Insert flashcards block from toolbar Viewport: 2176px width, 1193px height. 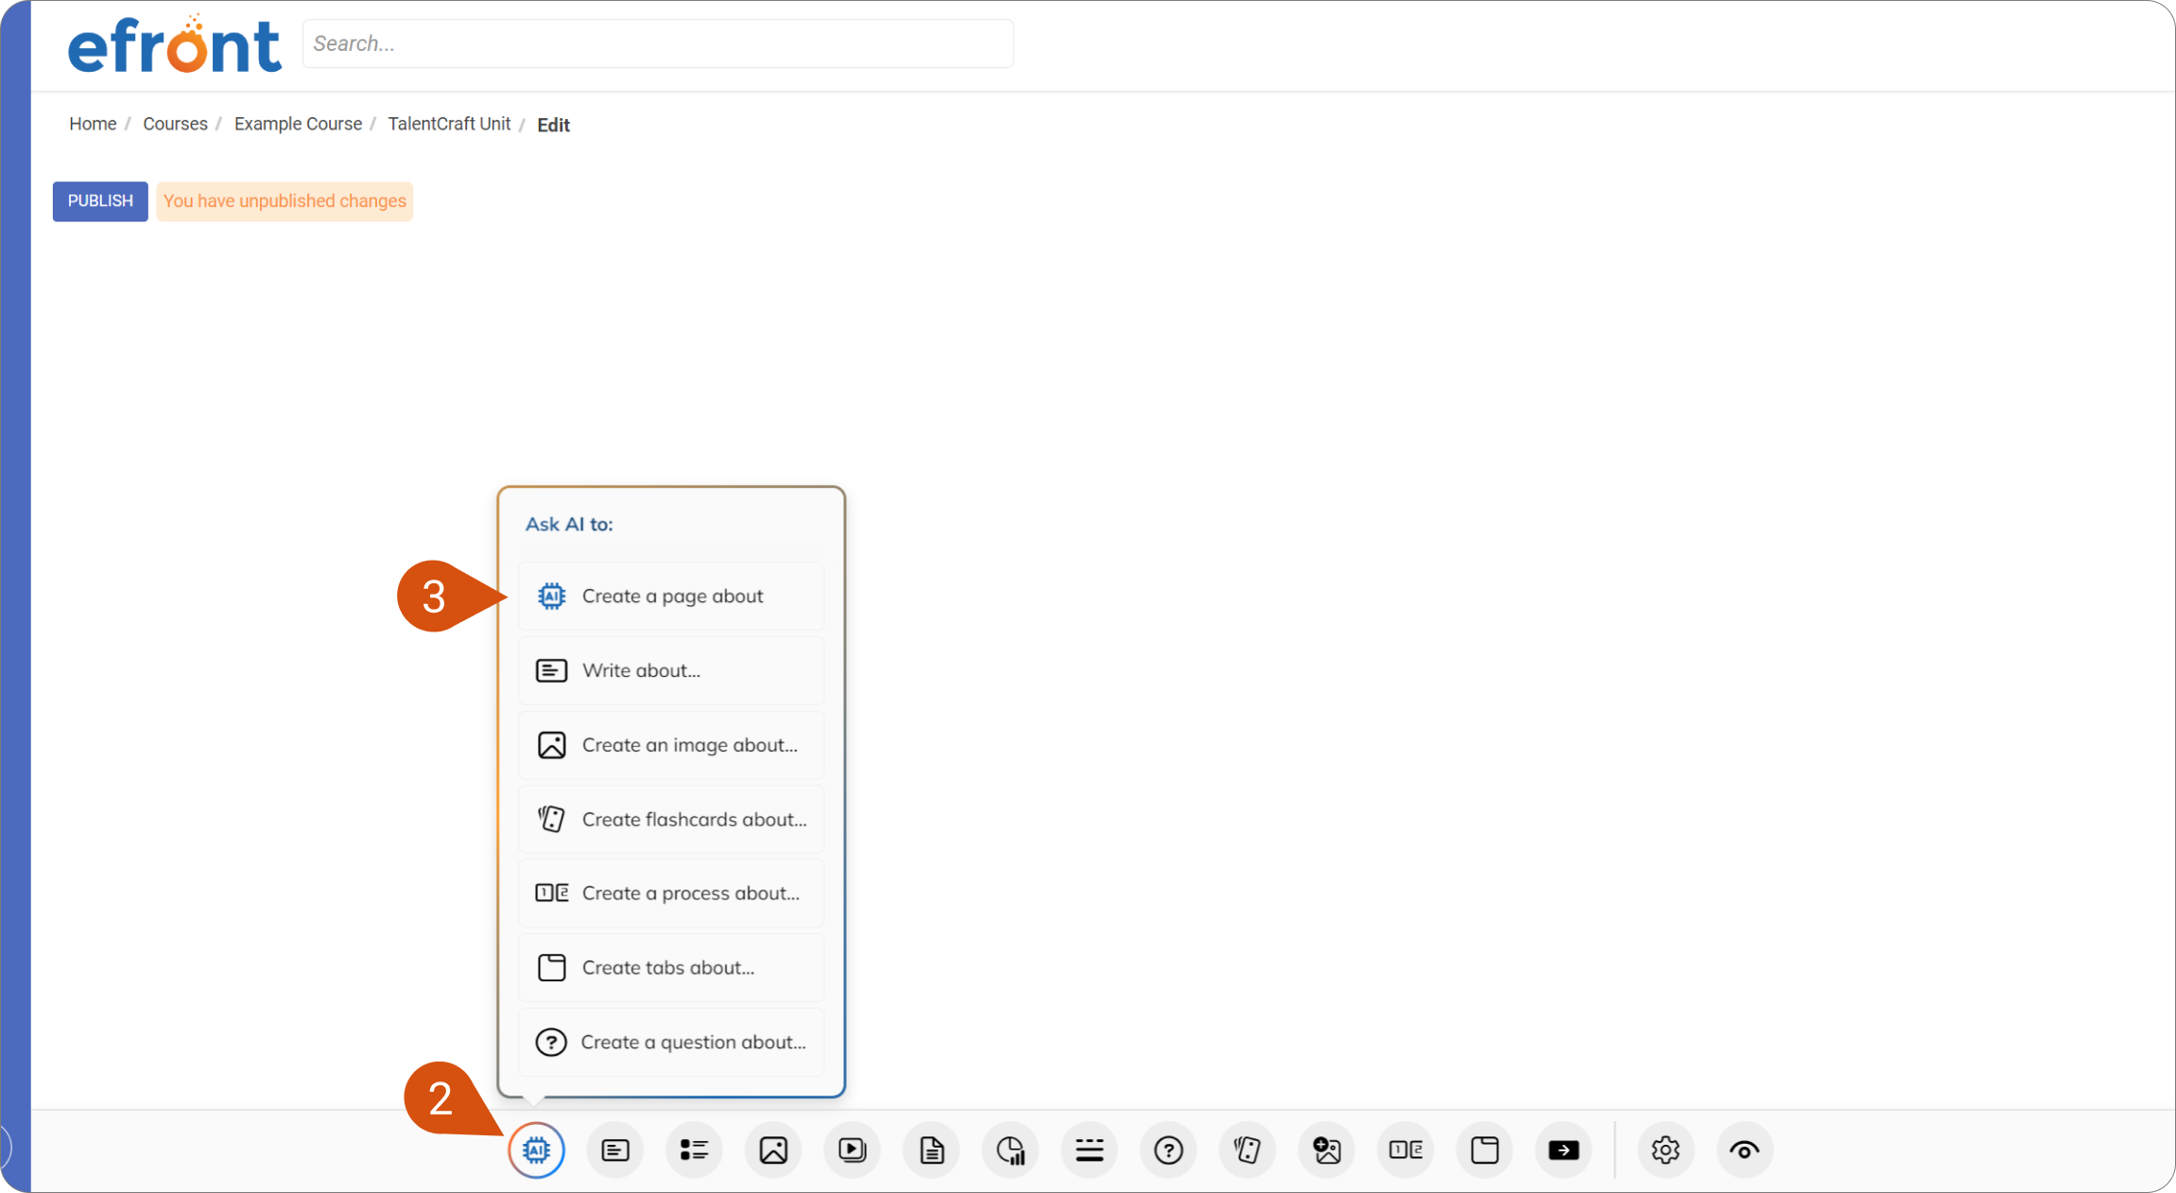point(1248,1150)
